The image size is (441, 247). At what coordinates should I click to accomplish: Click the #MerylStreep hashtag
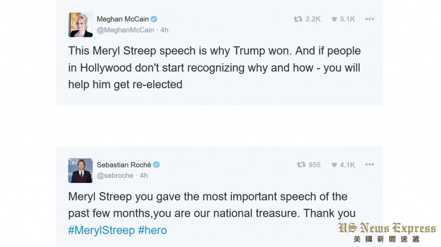pos(101,230)
